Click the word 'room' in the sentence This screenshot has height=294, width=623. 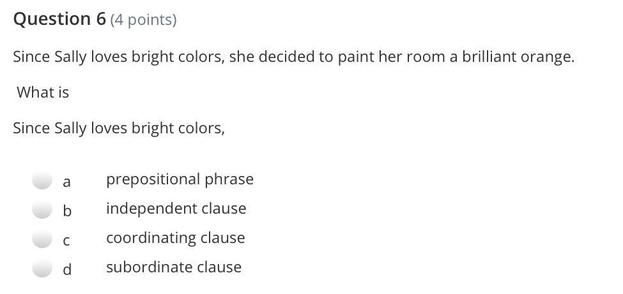tap(427, 57)
